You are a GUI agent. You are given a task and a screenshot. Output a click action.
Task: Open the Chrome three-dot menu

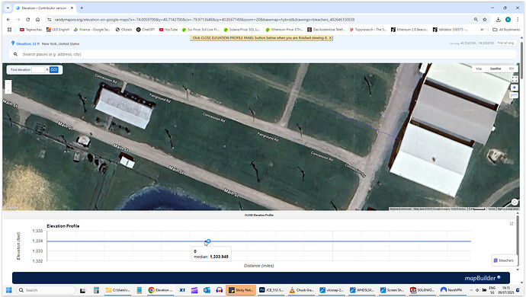pos(518,20)
